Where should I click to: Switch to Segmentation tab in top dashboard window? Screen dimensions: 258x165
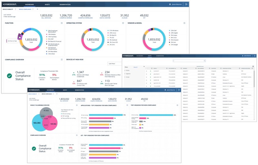click(65, 5)
